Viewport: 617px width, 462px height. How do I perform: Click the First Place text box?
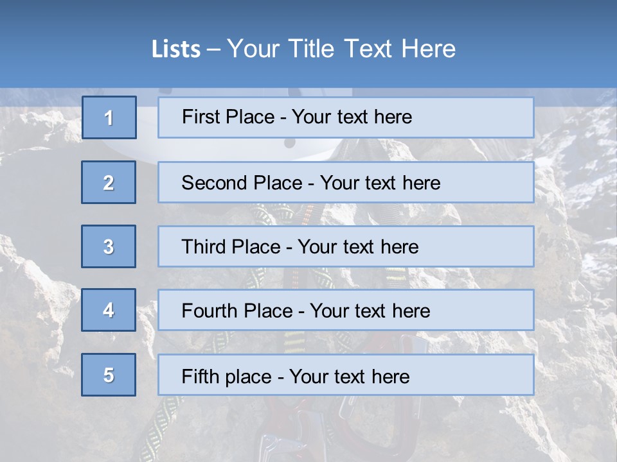[x=346, y=117]
